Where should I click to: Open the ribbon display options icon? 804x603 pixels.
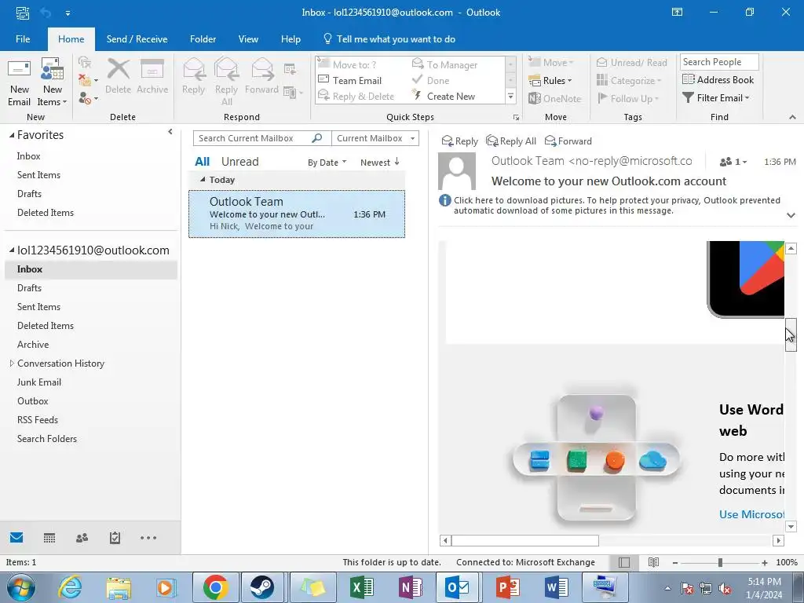pos(678,12)
